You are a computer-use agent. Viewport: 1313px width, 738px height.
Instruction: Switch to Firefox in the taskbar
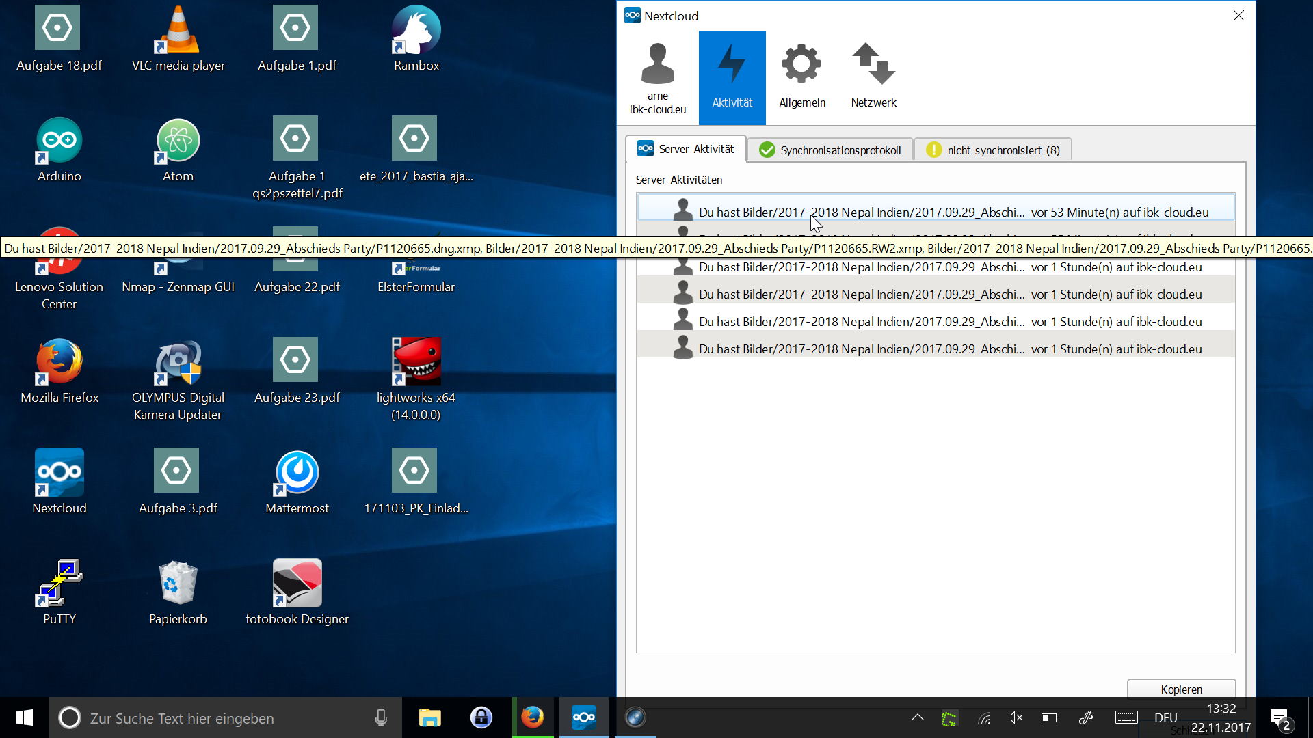coord(532,717)
